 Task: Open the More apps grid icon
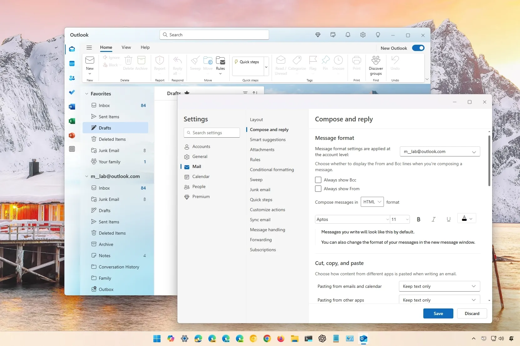pos(72,149)
